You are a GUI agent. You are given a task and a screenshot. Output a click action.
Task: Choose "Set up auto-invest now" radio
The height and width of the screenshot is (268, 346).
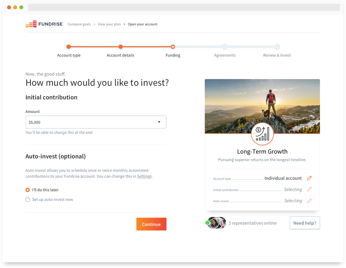(x=28, y=200)
